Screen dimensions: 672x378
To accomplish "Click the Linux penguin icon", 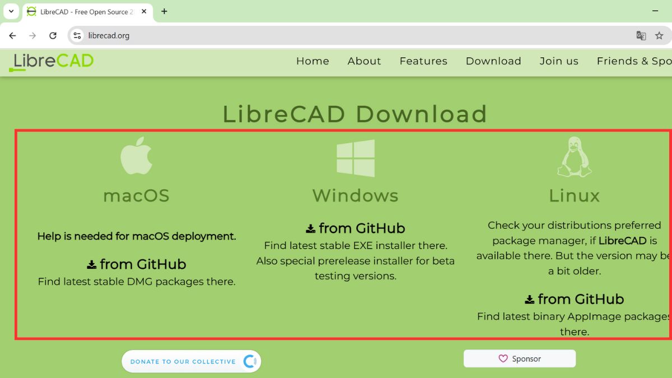I will click(575, 157).
